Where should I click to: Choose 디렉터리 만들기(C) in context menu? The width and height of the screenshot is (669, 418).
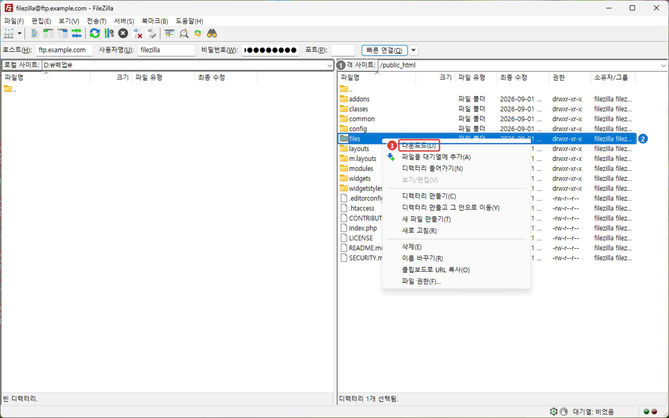point(456,196)
